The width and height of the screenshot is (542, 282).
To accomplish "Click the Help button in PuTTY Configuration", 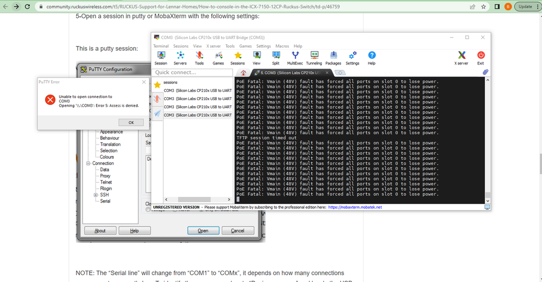I will coord(135,231).
